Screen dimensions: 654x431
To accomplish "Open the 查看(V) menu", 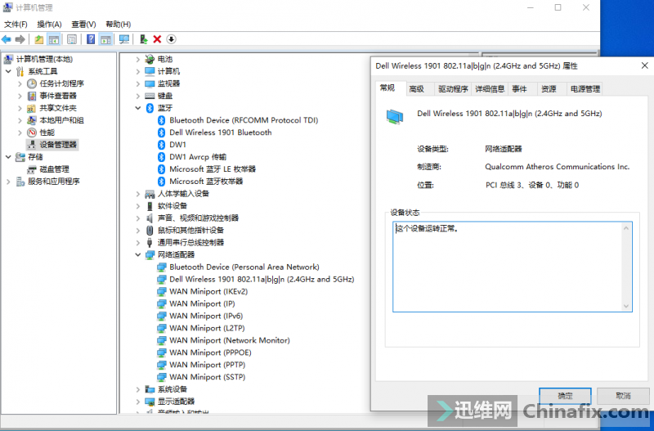I will pos(83,25).
